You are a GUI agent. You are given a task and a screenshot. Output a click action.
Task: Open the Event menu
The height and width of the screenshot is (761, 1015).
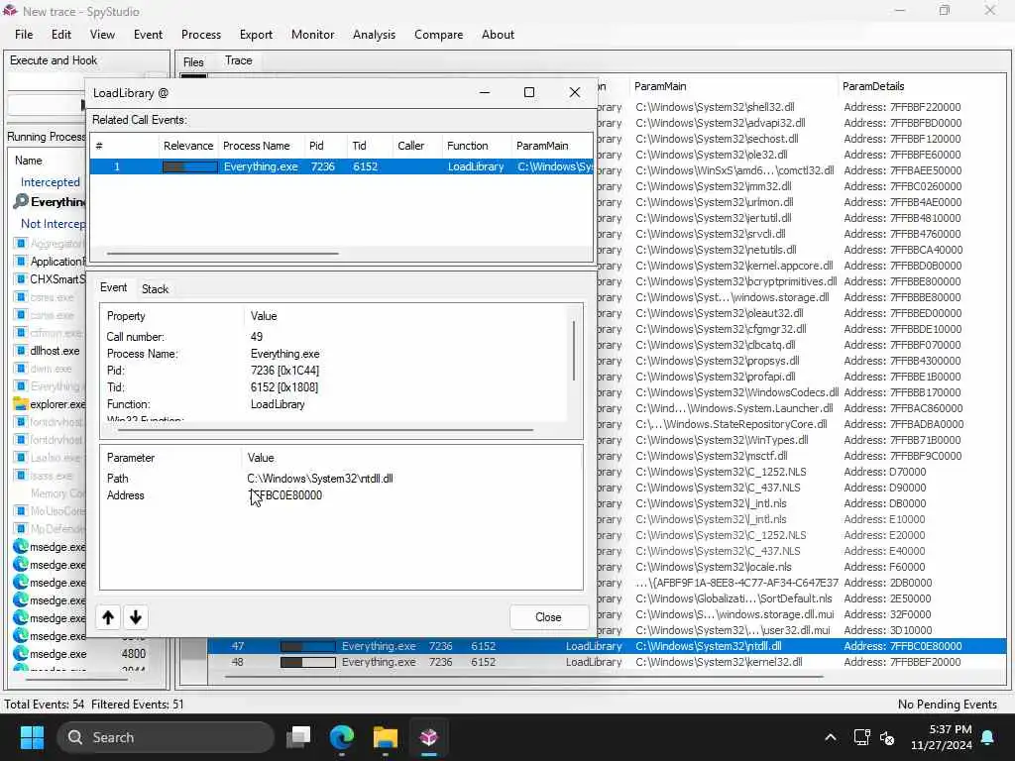(148, 35)
